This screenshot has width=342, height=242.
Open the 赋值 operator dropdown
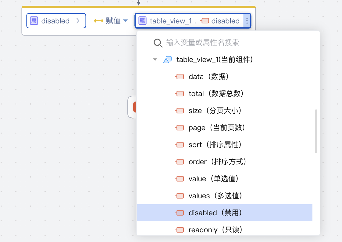click(125, 21)
